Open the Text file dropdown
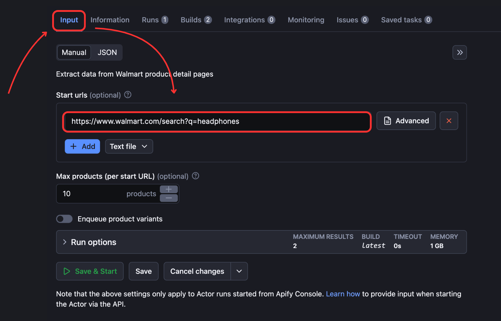 [x=129, y=146]
